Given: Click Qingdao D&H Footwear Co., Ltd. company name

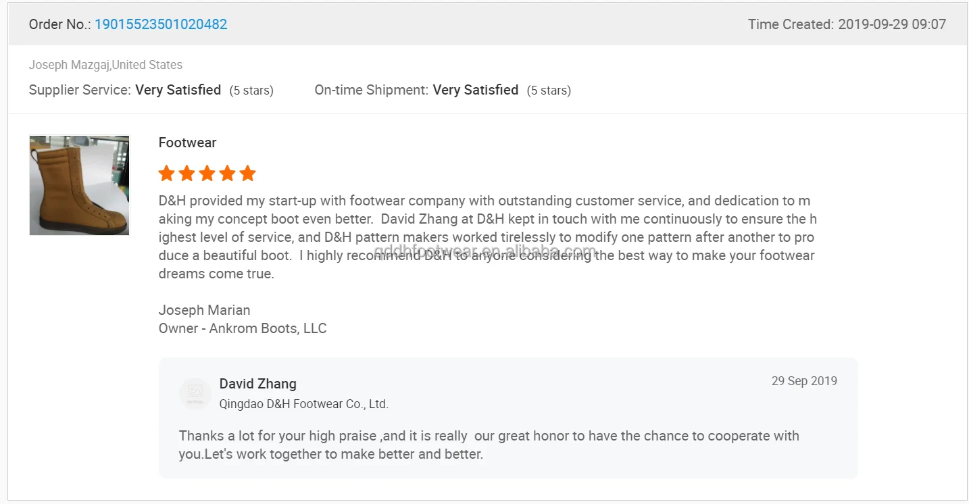Looking at the screenshot, I should pos(303,404).
